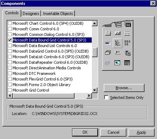This screenshot has height=139, width=157.
Task: Select the 'Microsoft Chart Control 6.0 (SP4) (OLEDB)' row text
Action: click(x=48, y=23)
